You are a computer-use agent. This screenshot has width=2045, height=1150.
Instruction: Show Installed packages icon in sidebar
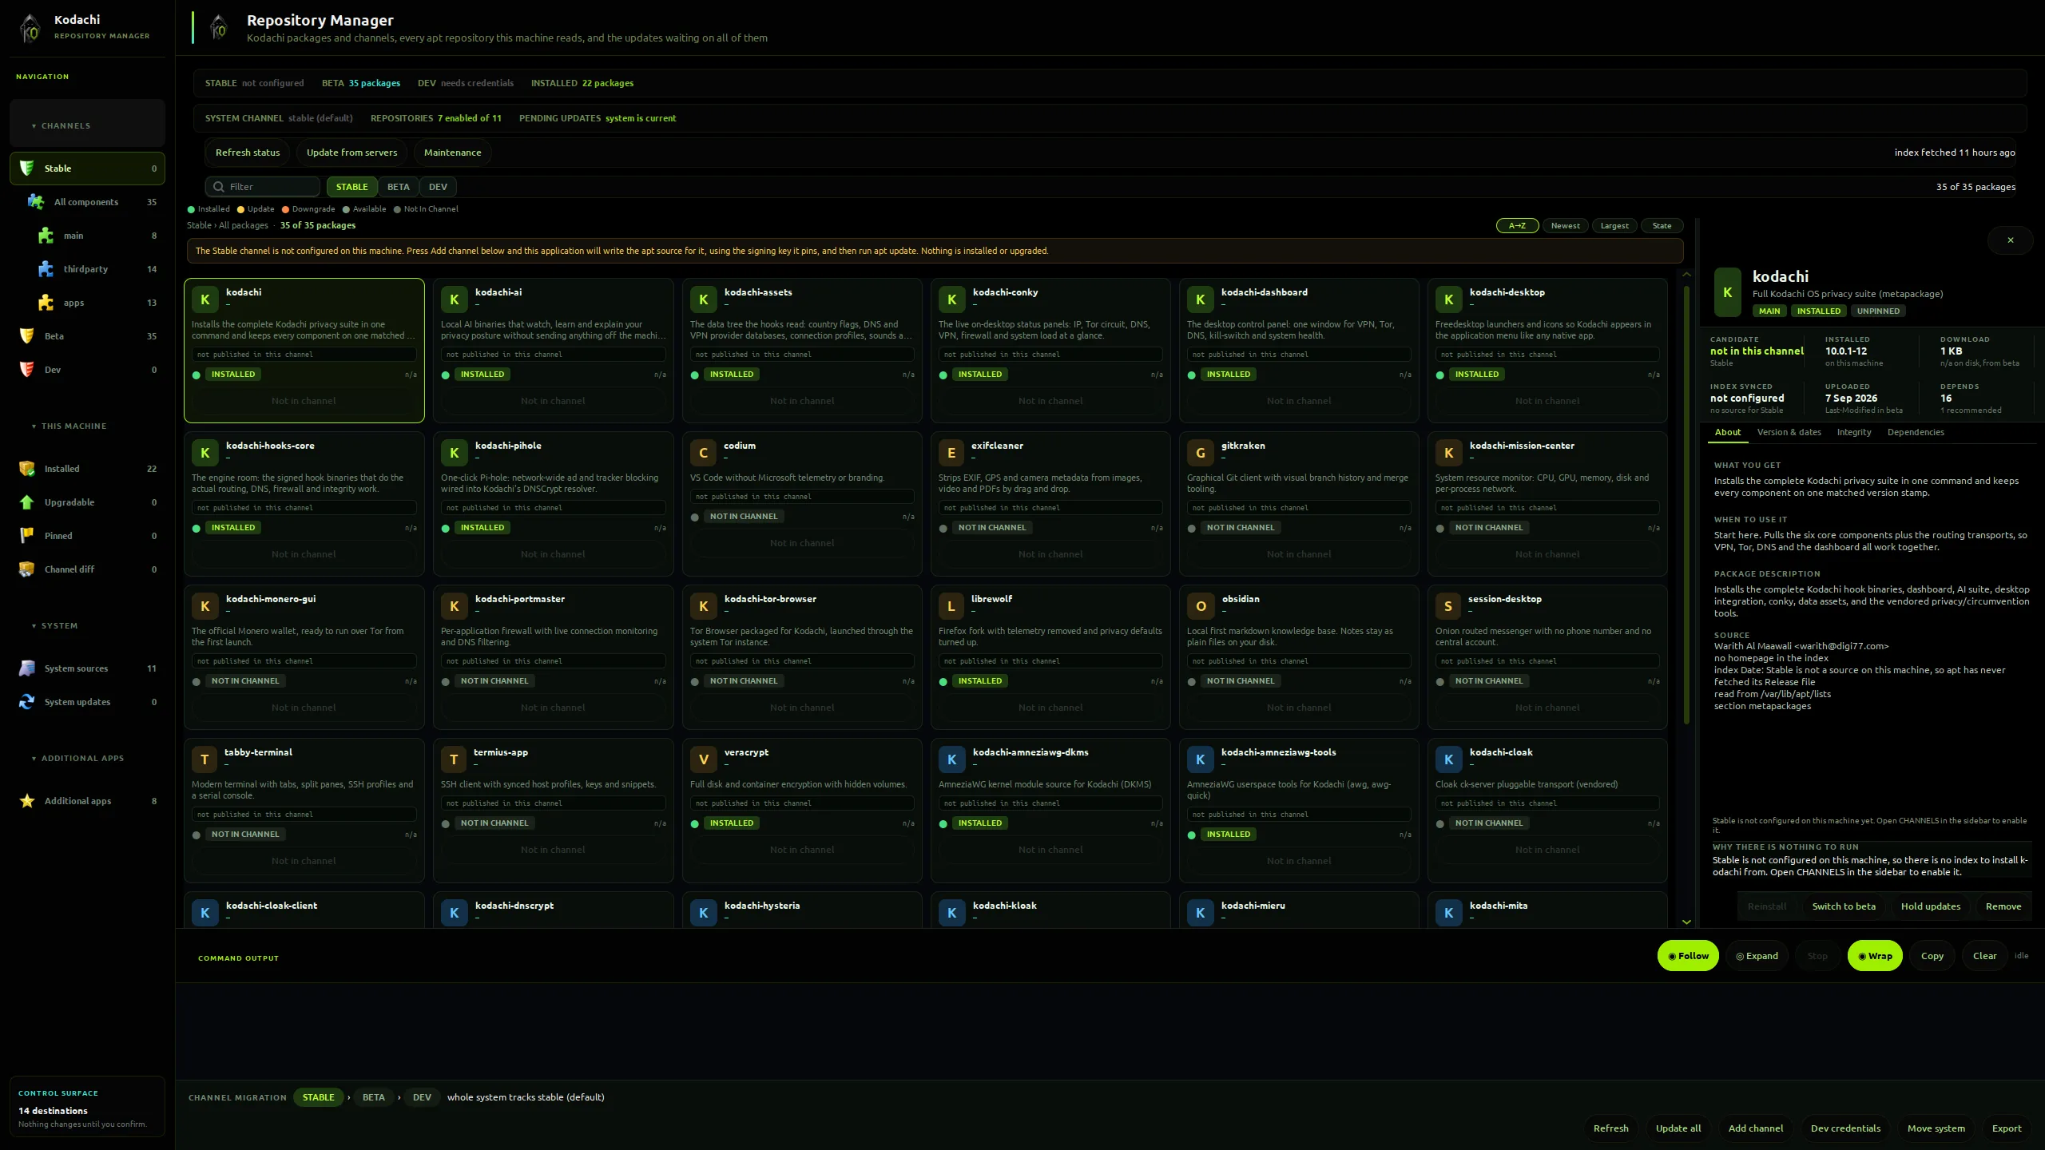(26, 469)
